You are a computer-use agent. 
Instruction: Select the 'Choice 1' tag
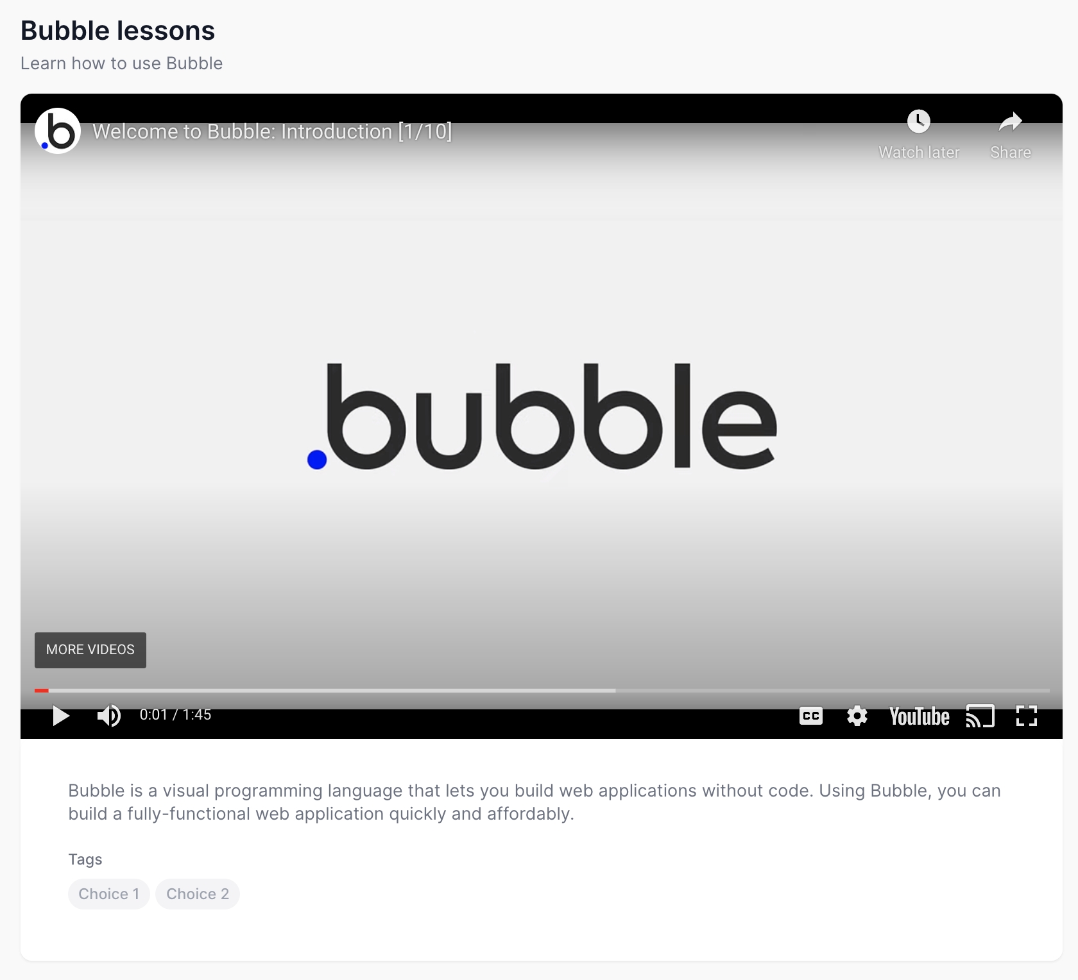[x=109, y=894]
